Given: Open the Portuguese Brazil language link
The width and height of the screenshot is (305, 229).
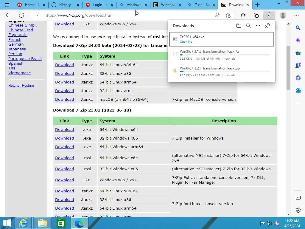Looking at the screenshot, I should point(25,59).
